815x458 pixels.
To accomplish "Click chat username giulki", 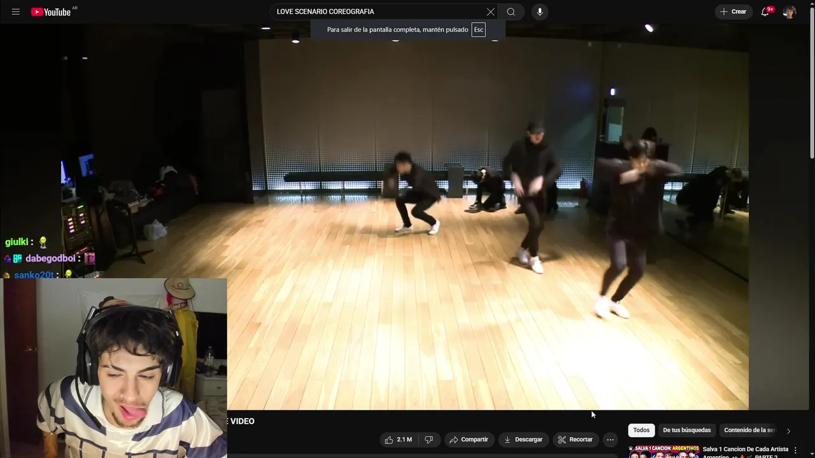I will [17, 242].
